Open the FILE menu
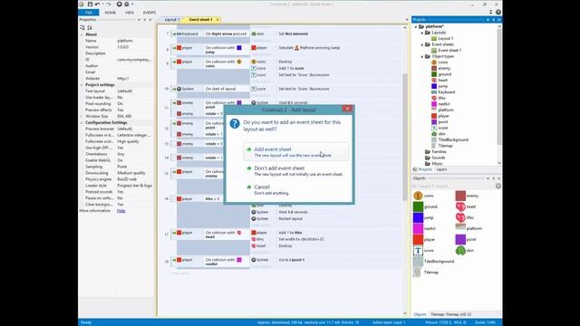580x326 pixels. [89, 12]
